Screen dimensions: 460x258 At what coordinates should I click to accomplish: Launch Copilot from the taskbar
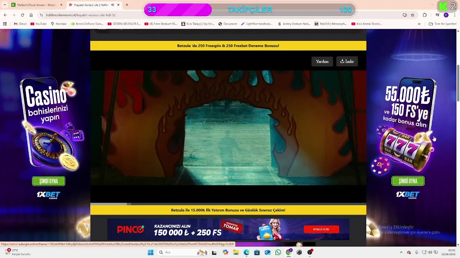[x=225, y=252]
